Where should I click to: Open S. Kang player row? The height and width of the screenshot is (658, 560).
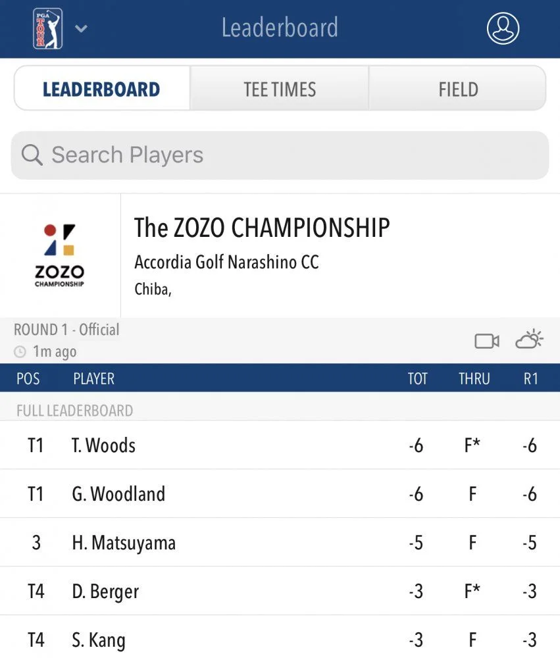280,638
